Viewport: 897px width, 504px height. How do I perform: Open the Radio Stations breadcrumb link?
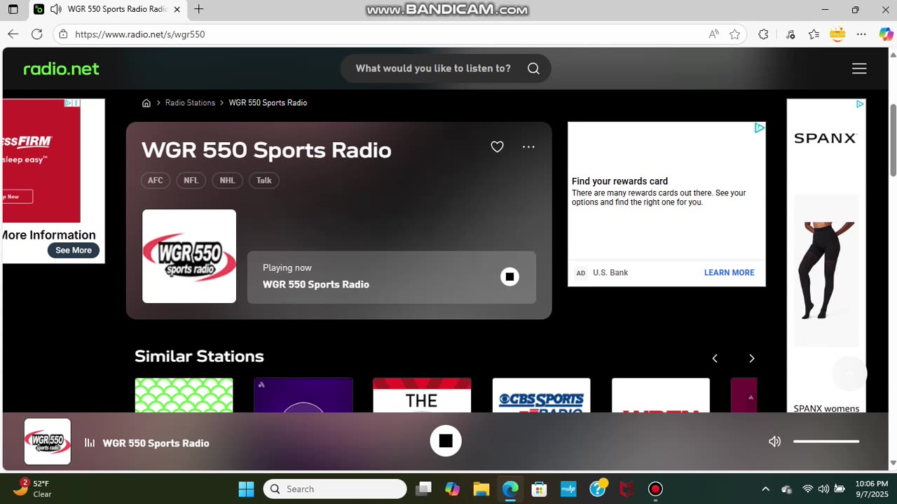pyautogui.click(x=190, y=103)
